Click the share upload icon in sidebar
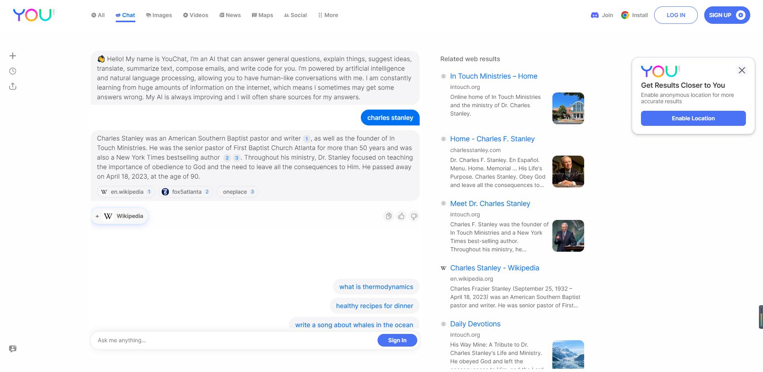 coord(13,87)
